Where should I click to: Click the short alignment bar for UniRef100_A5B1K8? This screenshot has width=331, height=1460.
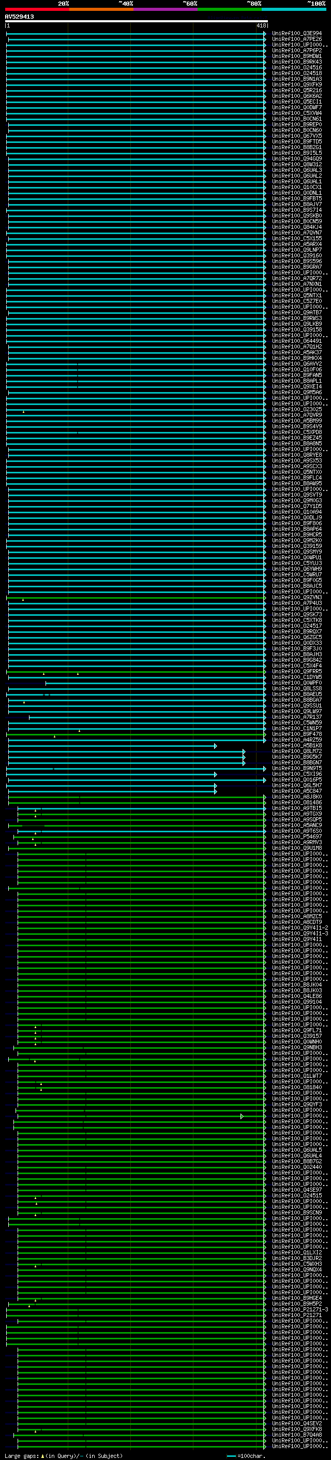pos(113,746)
